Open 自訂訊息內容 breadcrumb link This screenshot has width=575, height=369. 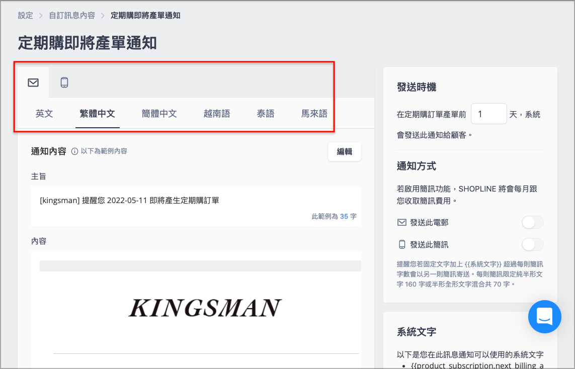(x=72, y=16)
